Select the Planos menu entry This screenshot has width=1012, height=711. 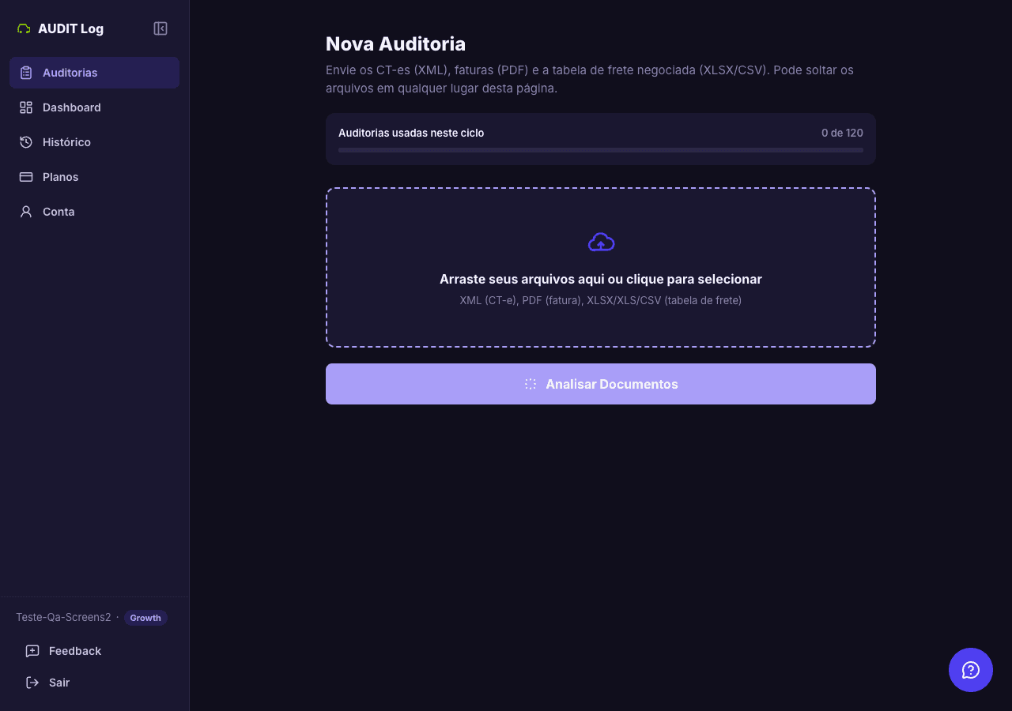coord(94,177)
